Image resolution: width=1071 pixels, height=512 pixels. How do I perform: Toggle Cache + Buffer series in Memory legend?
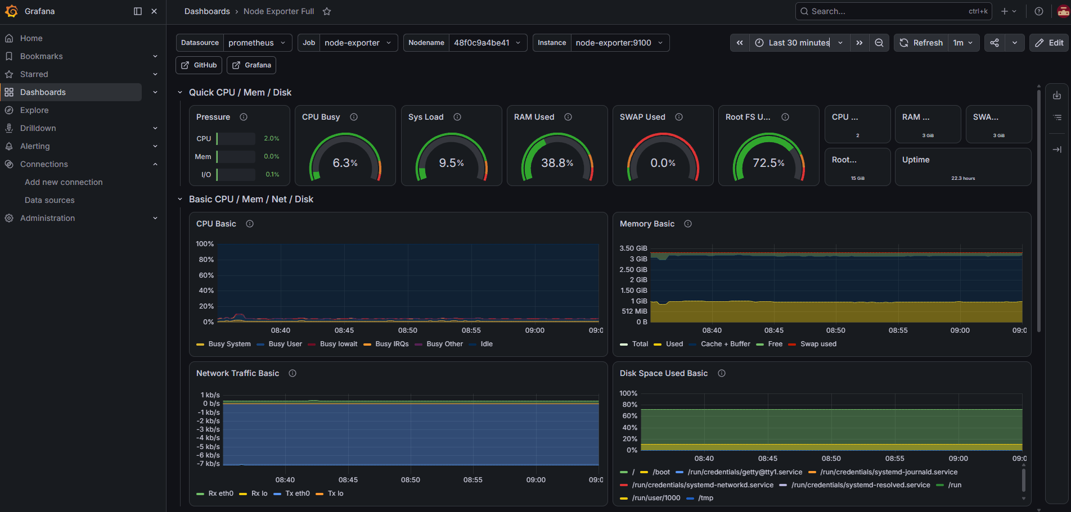(x=725, y=344)
